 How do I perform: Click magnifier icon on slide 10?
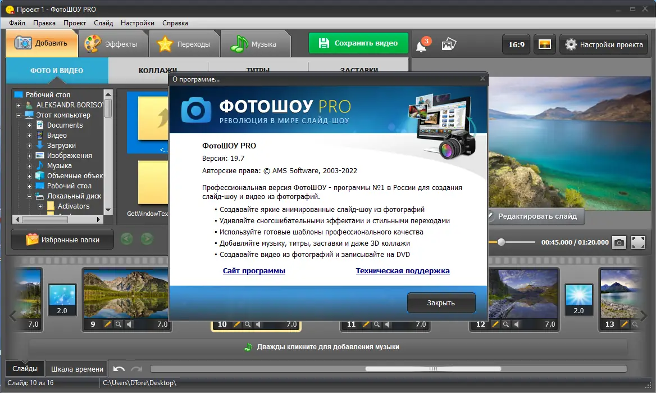coord(248,324)
